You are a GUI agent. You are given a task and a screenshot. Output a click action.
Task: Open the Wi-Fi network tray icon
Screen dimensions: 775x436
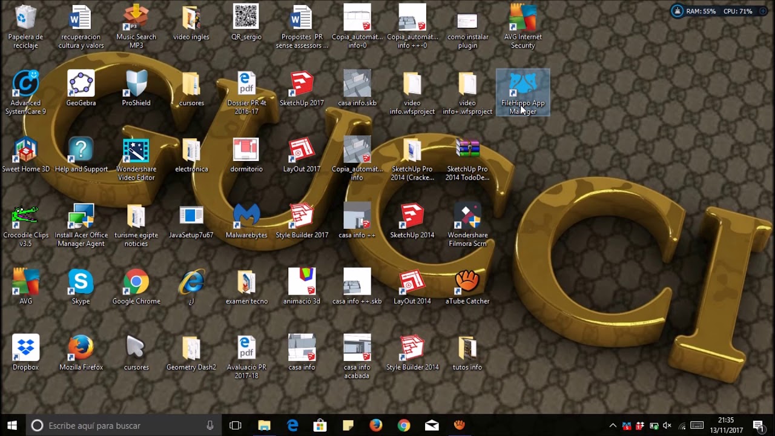pyautogui.click(x=682, y=426)
